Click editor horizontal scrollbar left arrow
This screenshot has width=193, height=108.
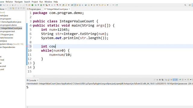coord(34,76)
